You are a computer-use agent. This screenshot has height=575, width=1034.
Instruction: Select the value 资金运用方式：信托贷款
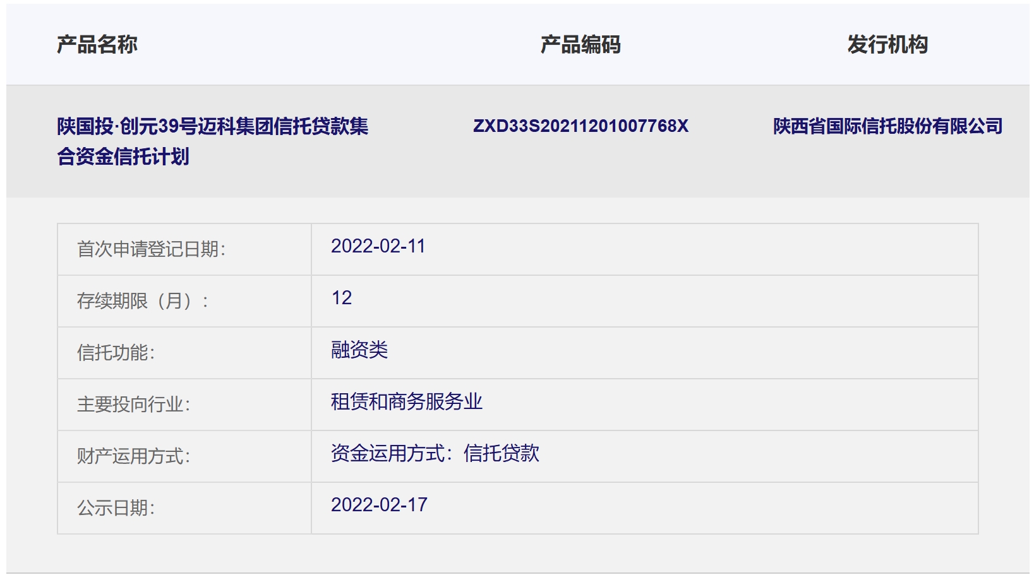pyautogui.click(x=435, y=453)
